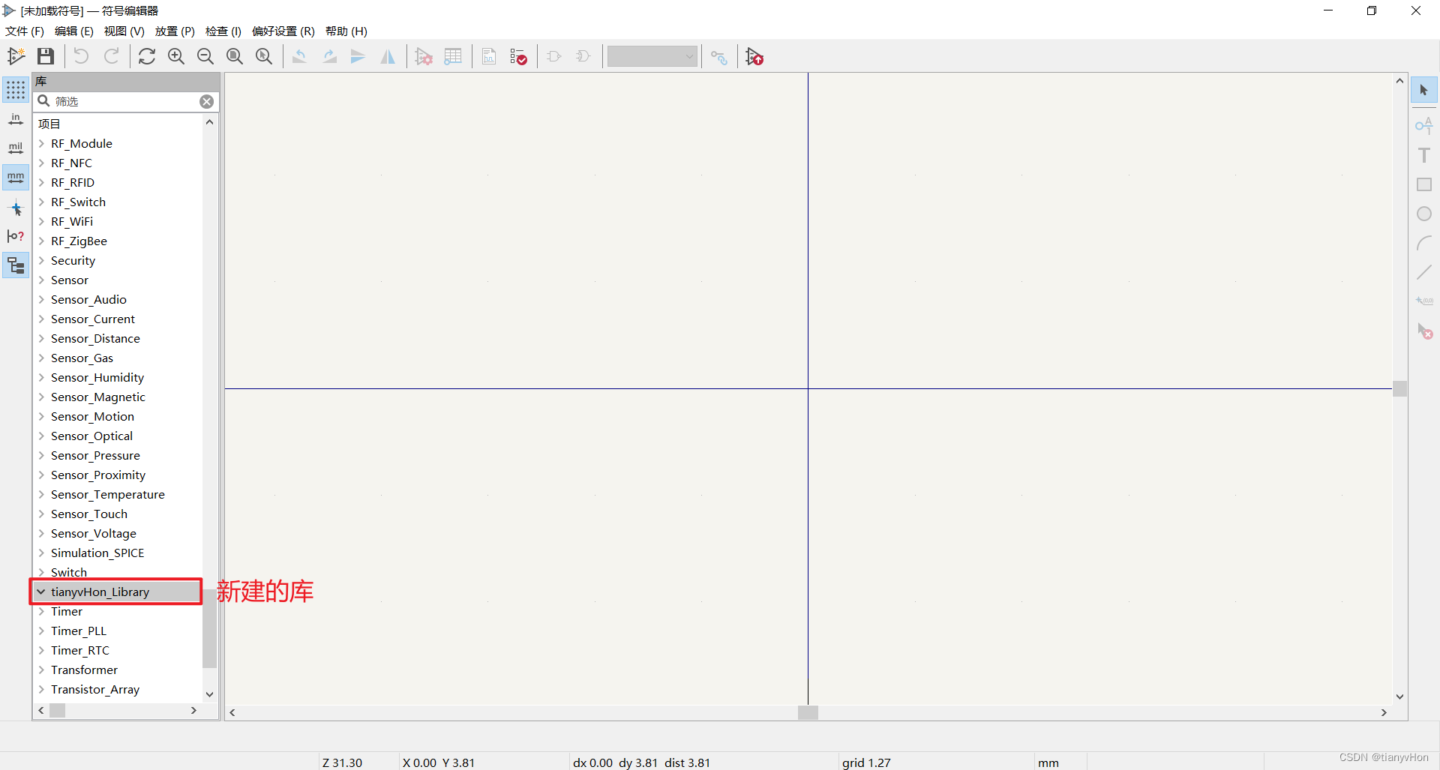Switch units to millimeters

click(16, 178)
